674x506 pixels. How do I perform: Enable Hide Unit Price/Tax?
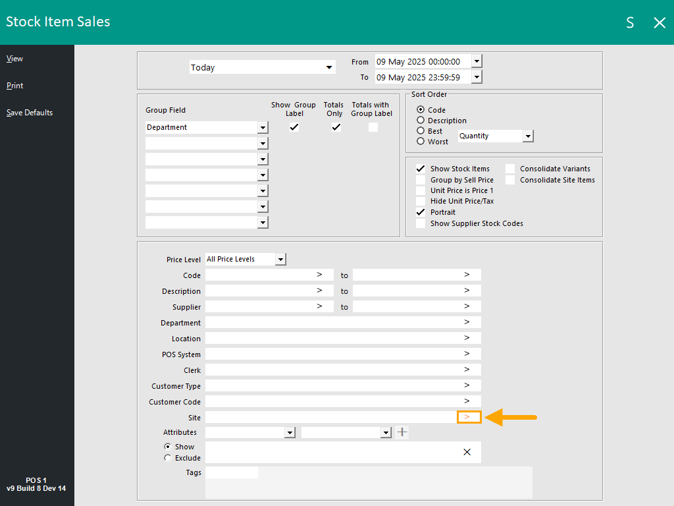click(x=421, y=201)
